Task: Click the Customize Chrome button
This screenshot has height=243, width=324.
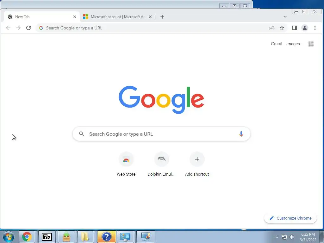Action: coord(290,218)
